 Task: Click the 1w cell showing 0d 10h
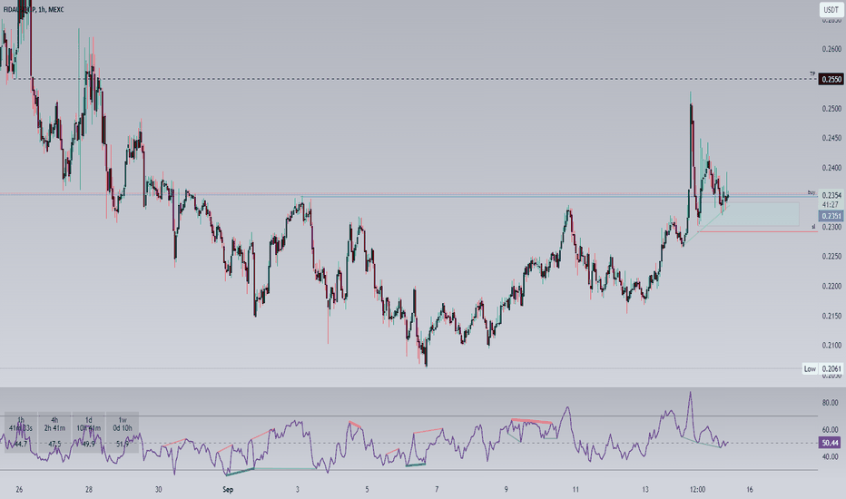coord(123,432)
